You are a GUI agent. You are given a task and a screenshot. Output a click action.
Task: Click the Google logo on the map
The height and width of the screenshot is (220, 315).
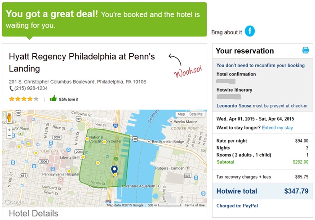point(14,202)
